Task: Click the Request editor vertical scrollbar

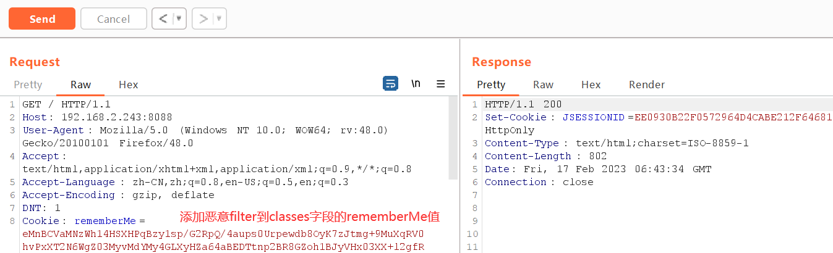Action: [x=453, y=142]
